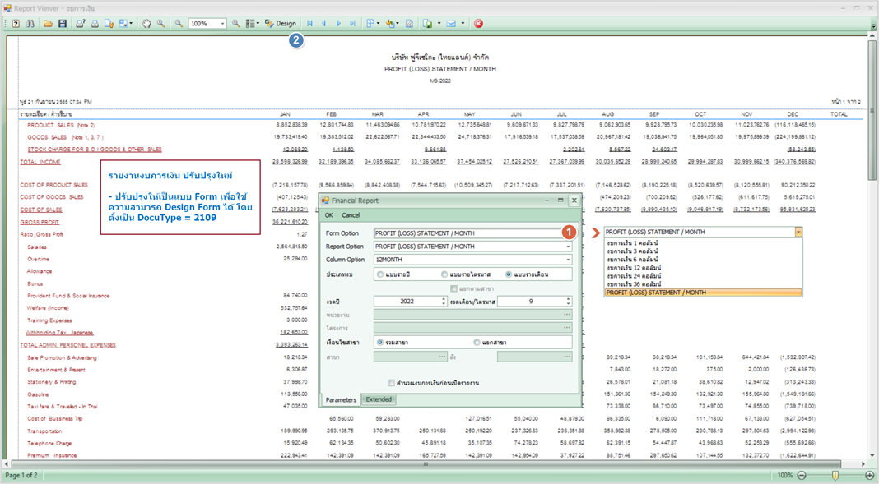
Task: Select the Hand pan tool
Action: pyautogui.click(x=146, y=24)
